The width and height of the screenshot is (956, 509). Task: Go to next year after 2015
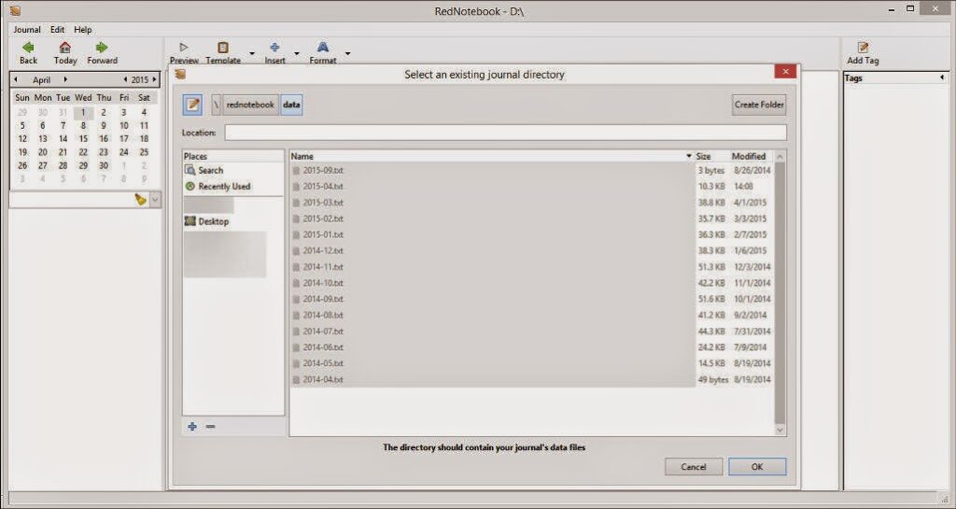pyautogui.click(x=154, y=80)
